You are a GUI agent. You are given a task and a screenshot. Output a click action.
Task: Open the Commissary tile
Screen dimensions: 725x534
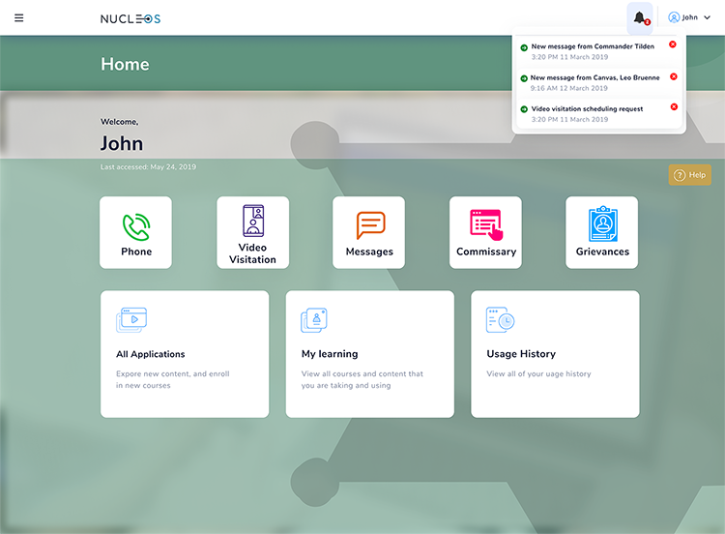(x=485, y=232)
